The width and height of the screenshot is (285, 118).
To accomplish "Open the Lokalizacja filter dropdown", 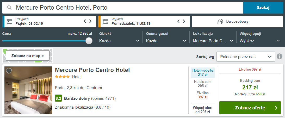I will (x=213, y=41).
